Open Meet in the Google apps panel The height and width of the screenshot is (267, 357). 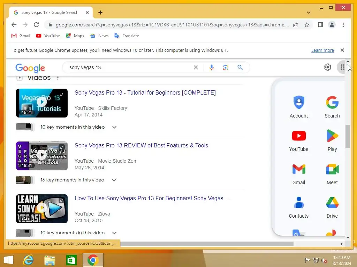pos(332,174)
